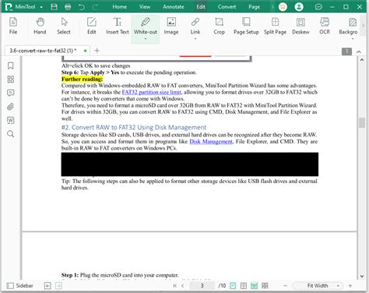This screenshot has height=293, width=369.
Task: Open the Page tab
Action: click(254, 7)
